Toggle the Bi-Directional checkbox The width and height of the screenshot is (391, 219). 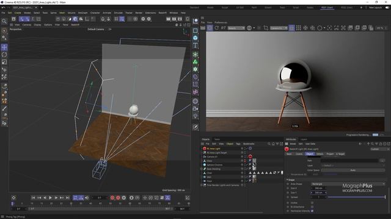(312, 207)
